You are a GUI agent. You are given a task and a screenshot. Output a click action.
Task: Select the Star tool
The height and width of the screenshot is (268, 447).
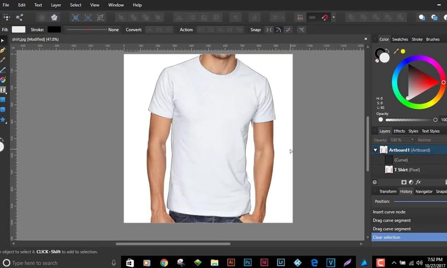tap(3, 120)
